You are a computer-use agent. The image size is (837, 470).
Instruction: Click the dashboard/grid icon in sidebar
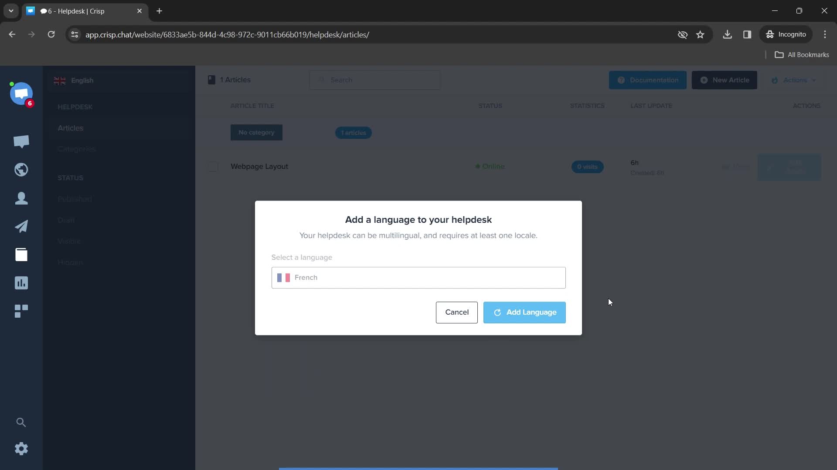(21, 310)
